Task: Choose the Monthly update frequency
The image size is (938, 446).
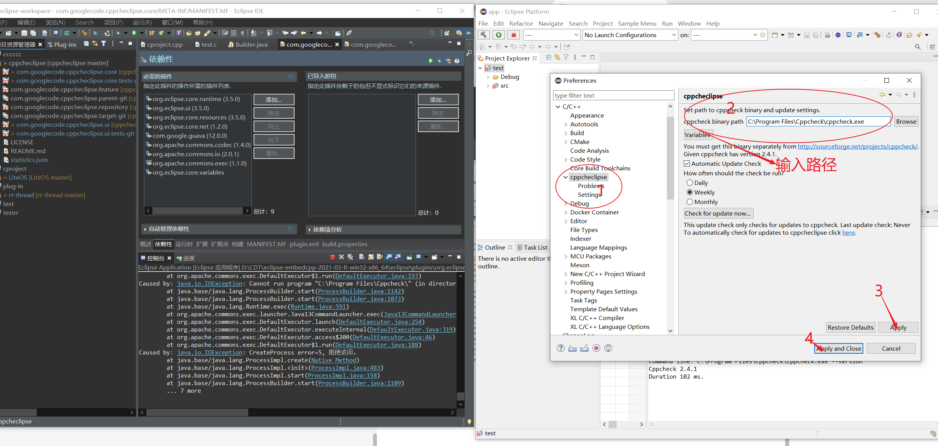Action: tap(690, 202)
